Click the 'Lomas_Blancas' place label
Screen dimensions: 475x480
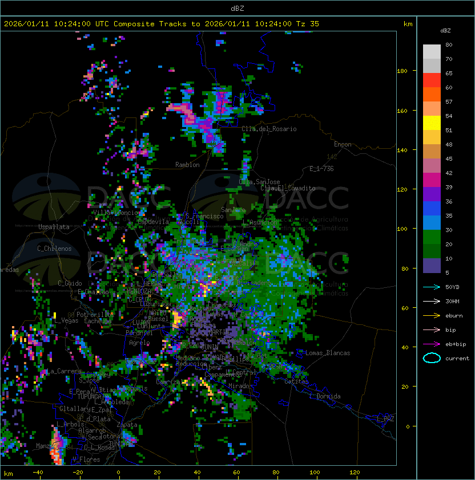pyautogui.click(x=328, y=353)
